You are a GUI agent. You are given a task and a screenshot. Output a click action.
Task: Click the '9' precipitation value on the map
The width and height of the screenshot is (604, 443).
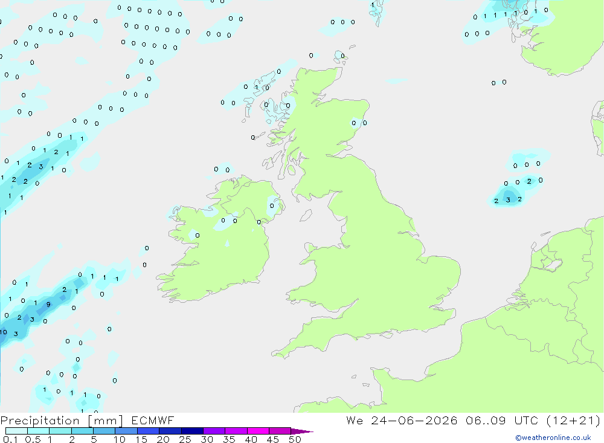48,305
